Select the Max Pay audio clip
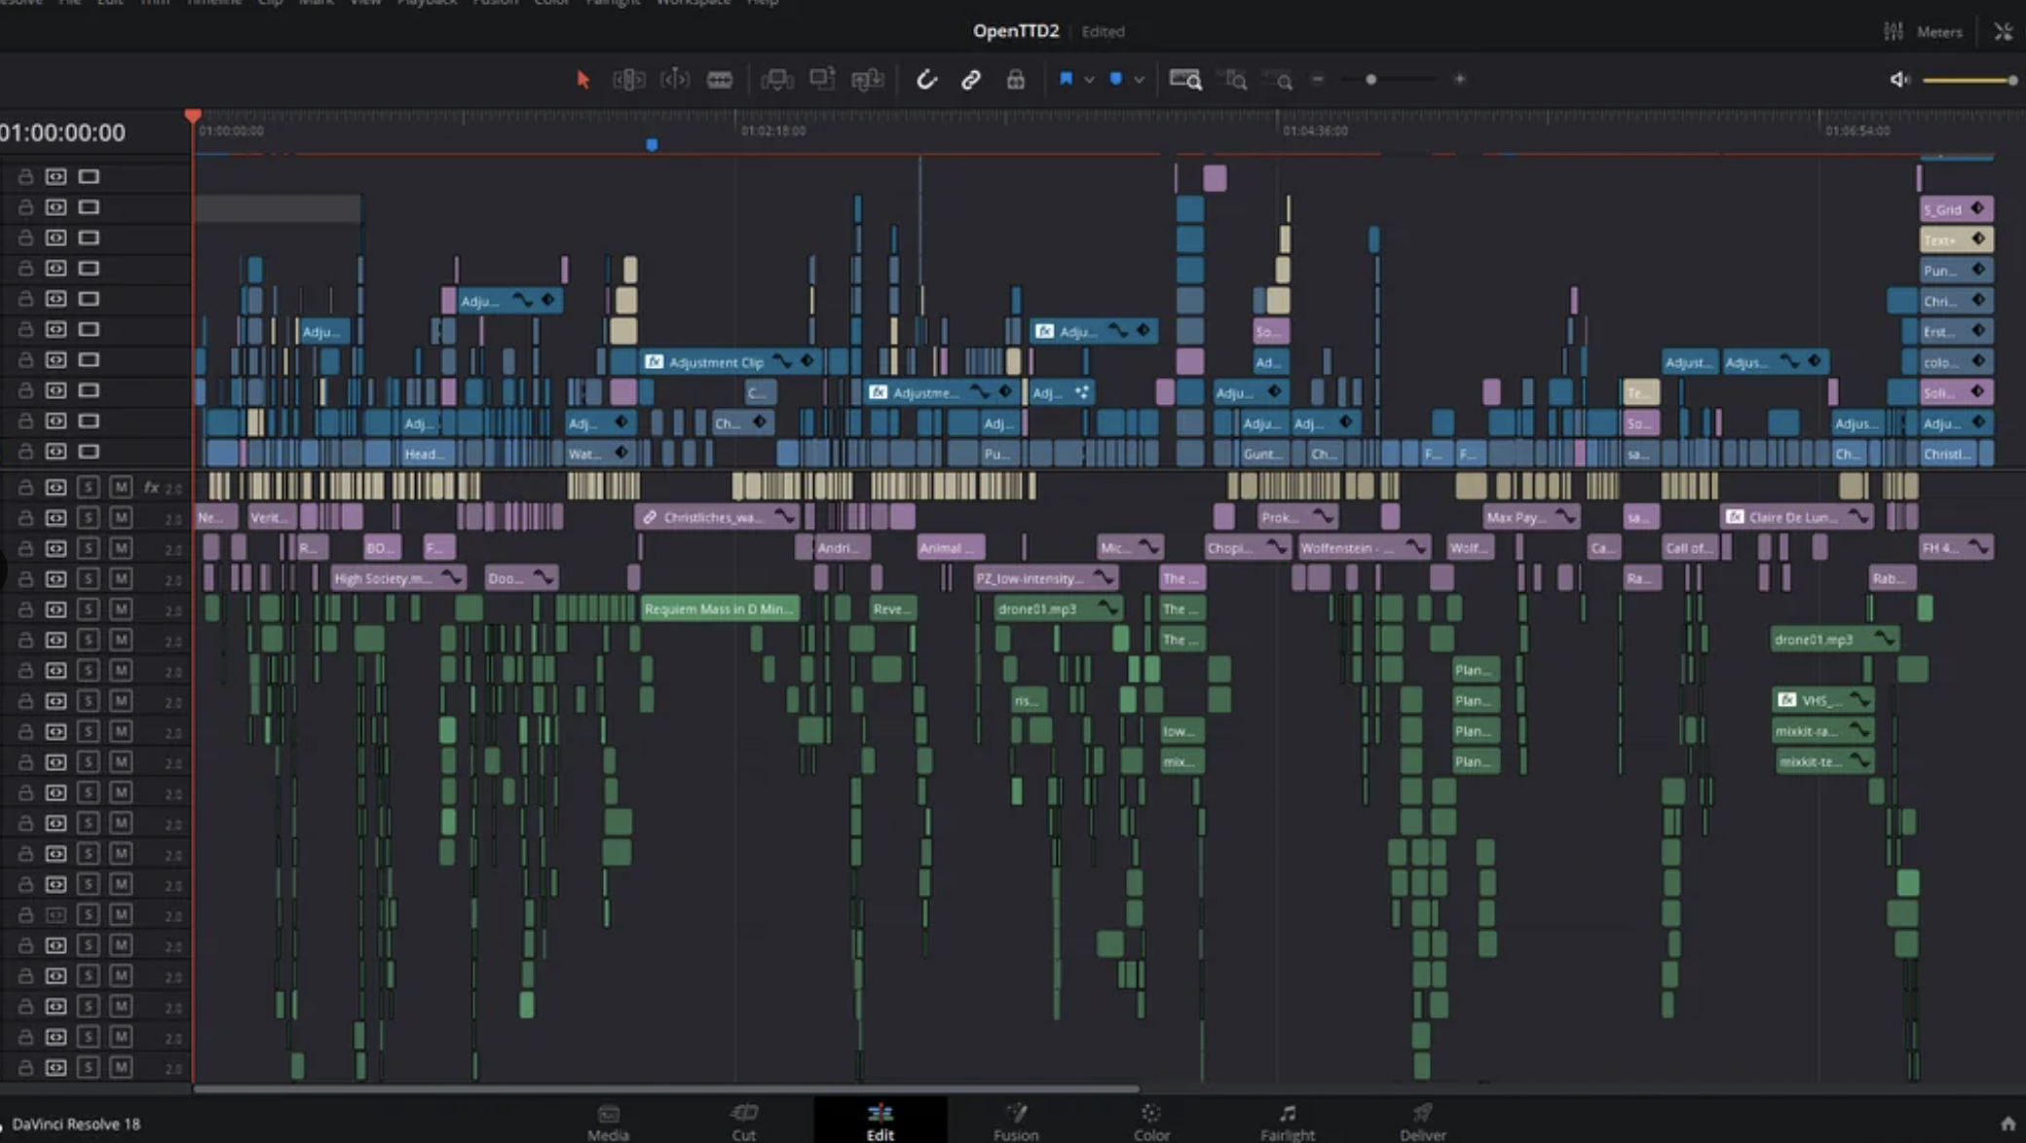 point(1530,517)
